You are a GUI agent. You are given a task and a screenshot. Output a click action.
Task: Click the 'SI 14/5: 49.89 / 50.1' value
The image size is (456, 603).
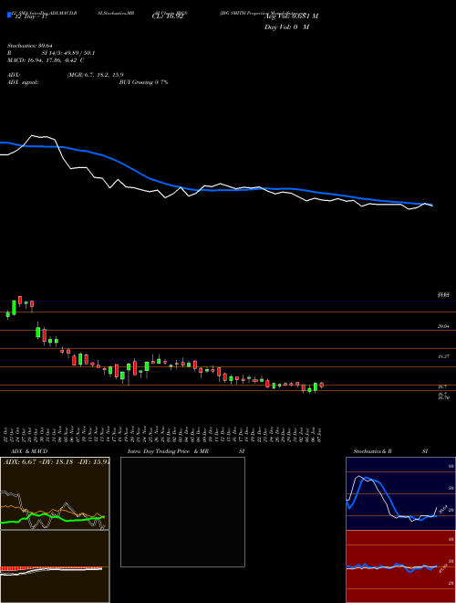pos(68,53)
